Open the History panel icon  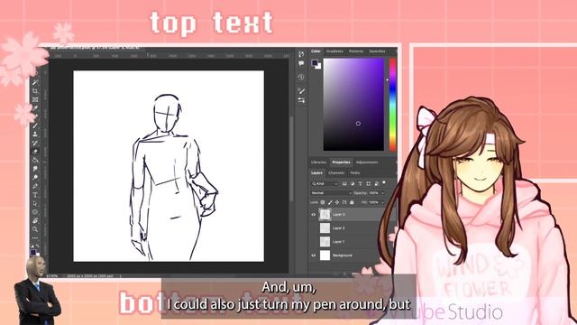point(301,77)
